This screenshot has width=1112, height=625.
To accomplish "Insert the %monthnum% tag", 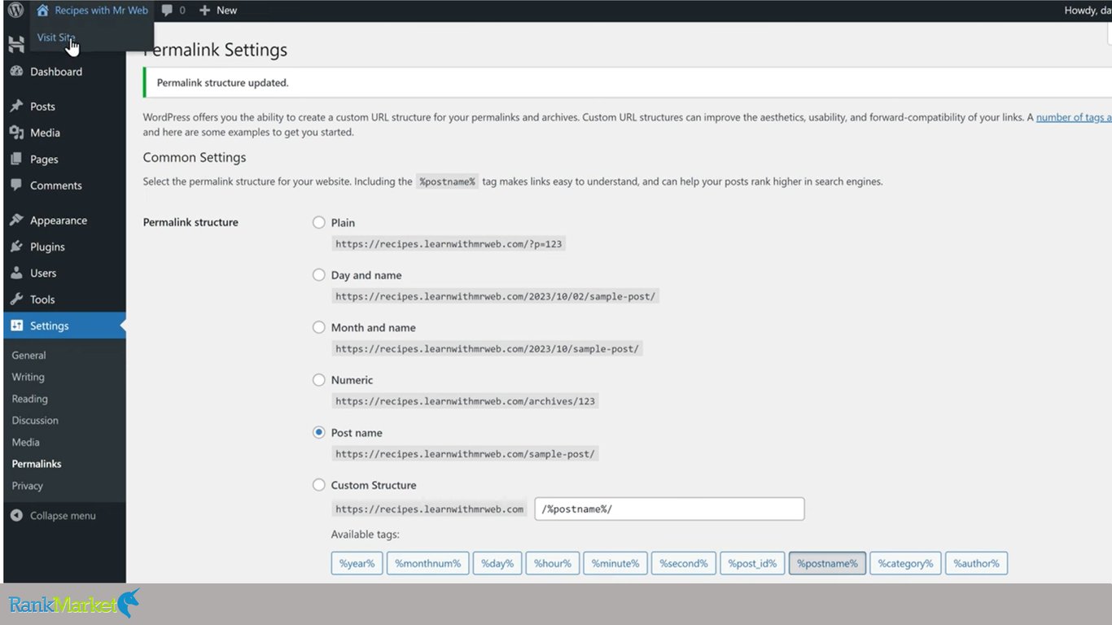I will click(x=427, y=563).
